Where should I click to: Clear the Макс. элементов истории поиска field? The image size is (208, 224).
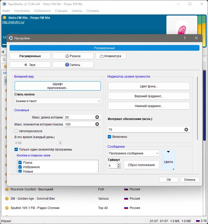[x=97, y=124]
